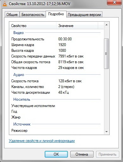This screenshot has height=162, width=123.
Task: Cancel with the Отмена button
Action: [82, 154]
